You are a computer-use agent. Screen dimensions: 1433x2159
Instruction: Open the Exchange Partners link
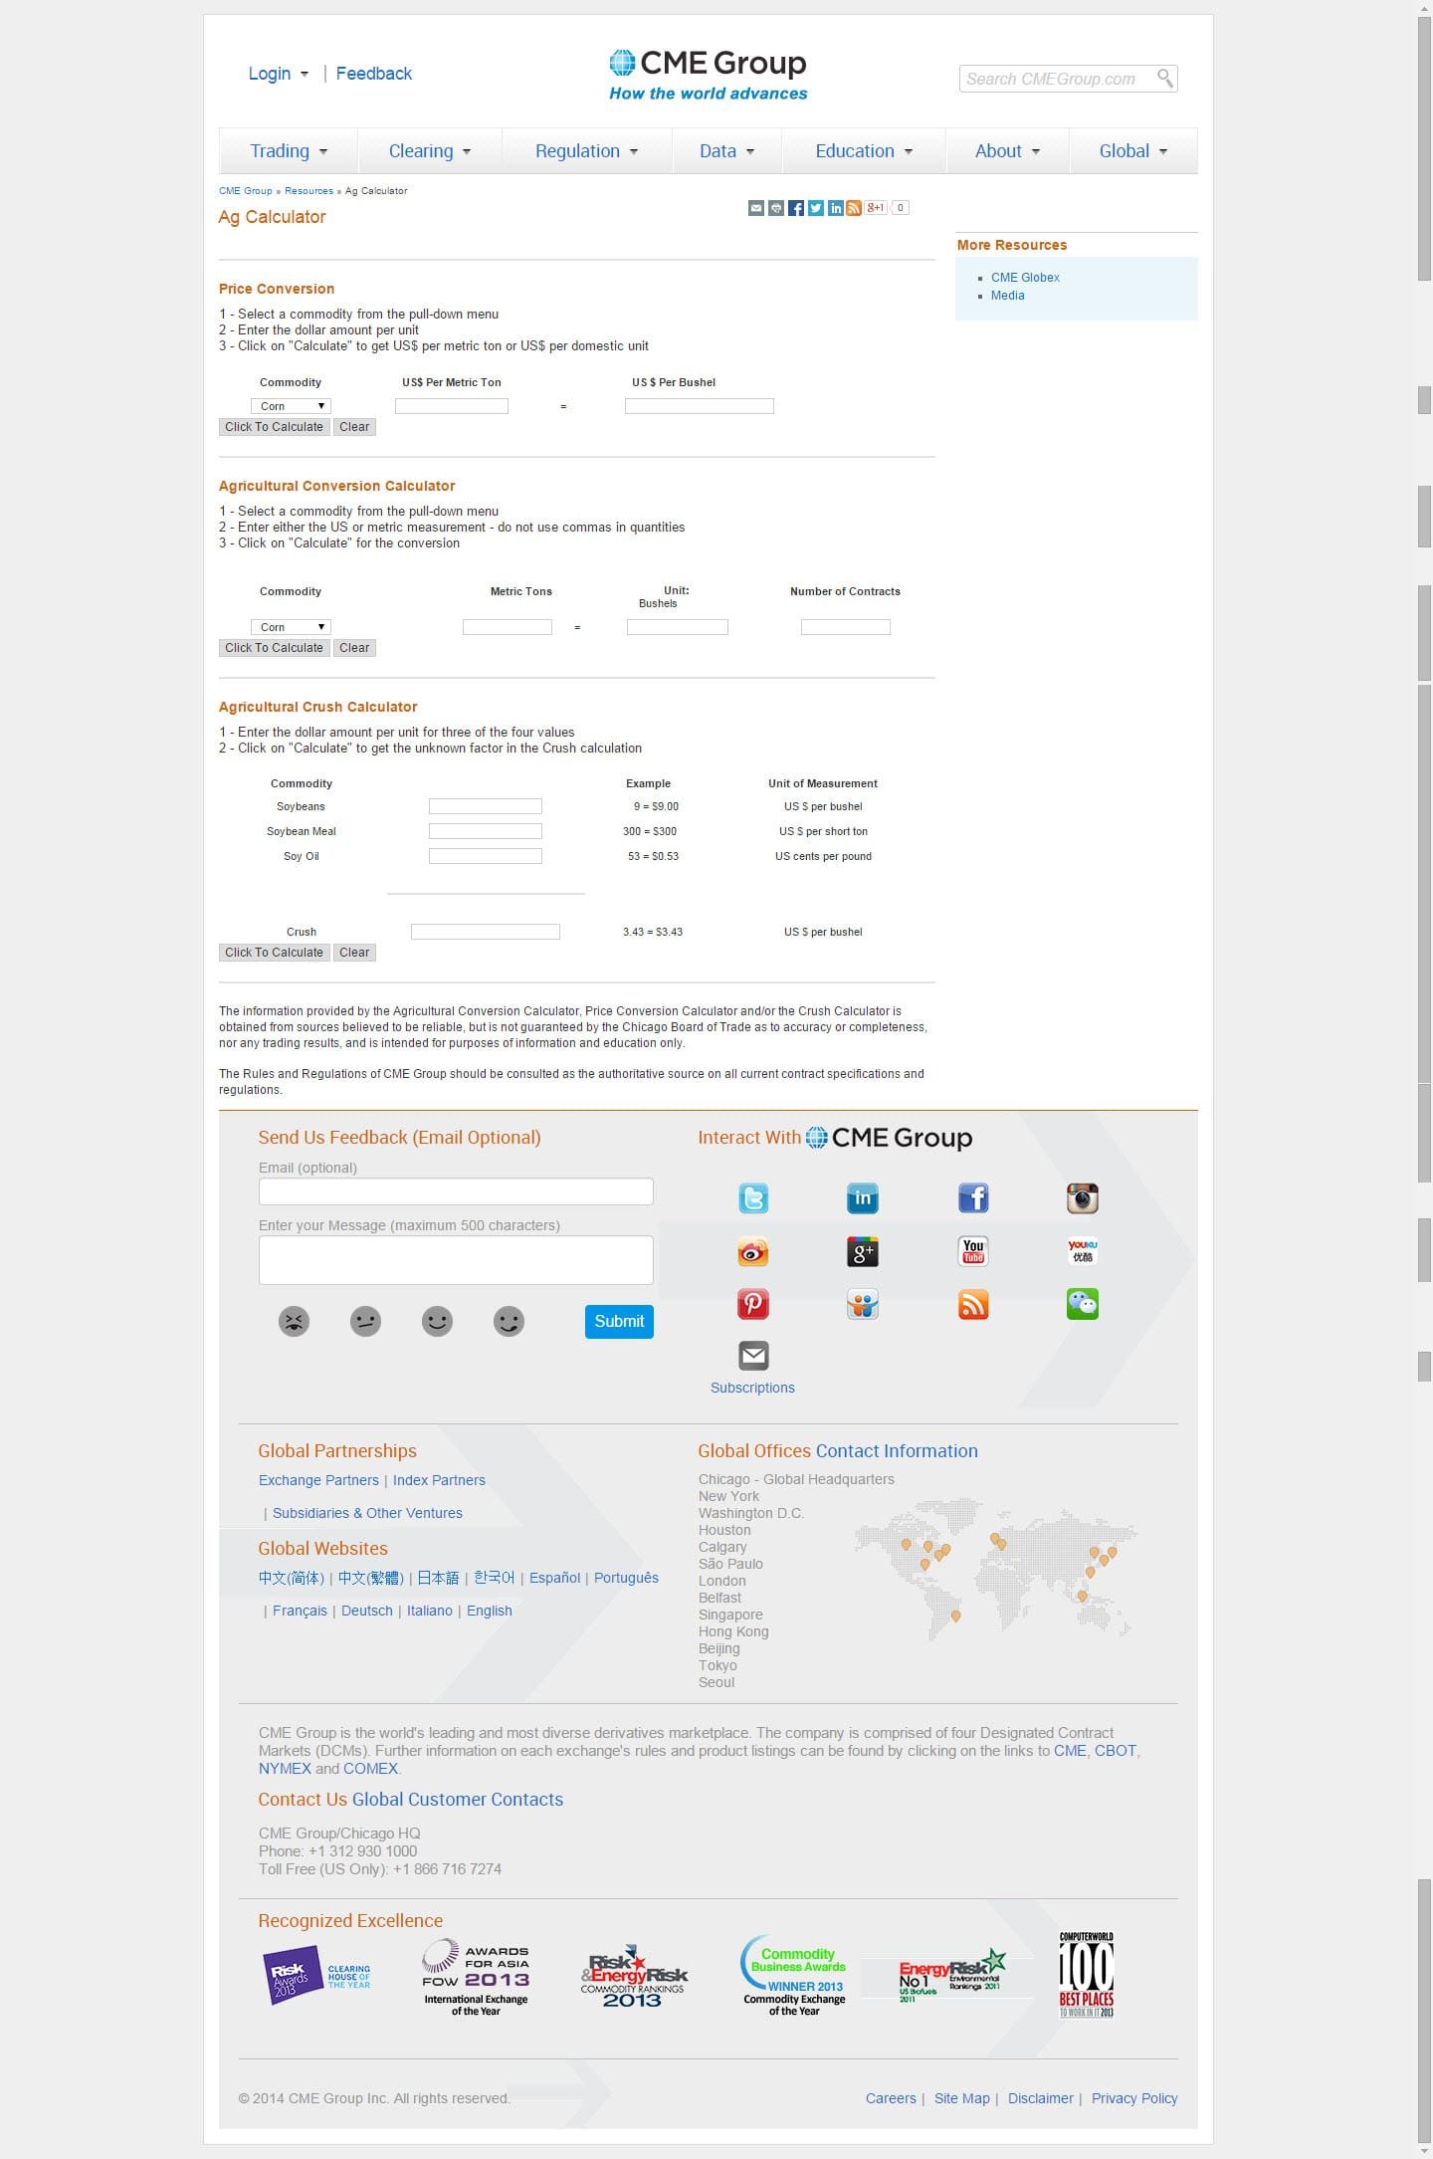pos(318,1481)
